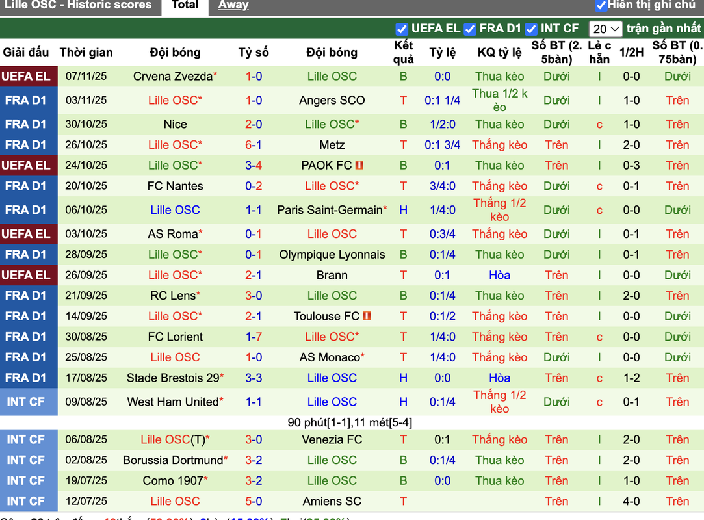704x520 pixels.
Task: Open Olympique Lyonnais team link
Action: coord(332,255)
